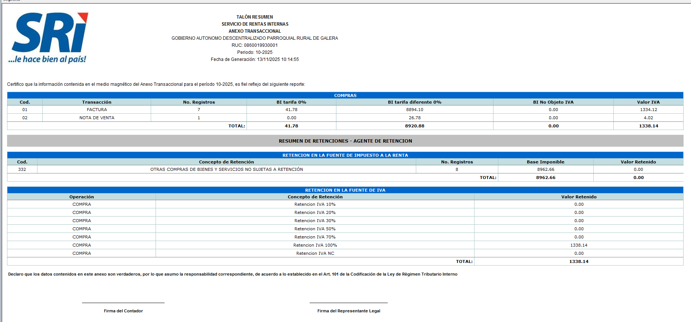Click the COMPRAS table header bar

click(x=345, y=95)
